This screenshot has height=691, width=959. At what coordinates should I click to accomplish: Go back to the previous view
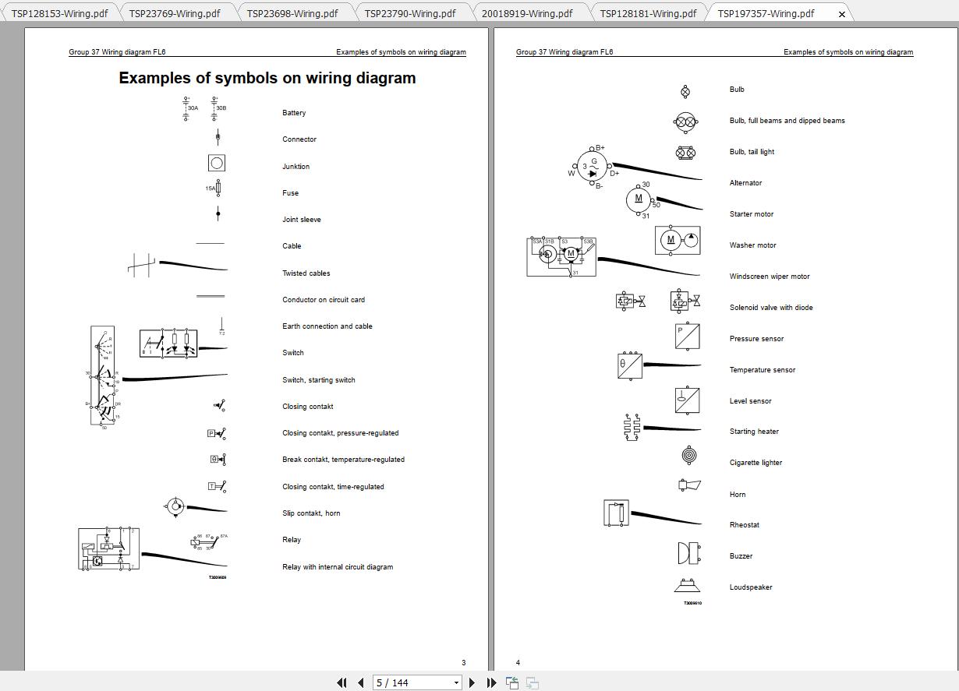[512, 682]
